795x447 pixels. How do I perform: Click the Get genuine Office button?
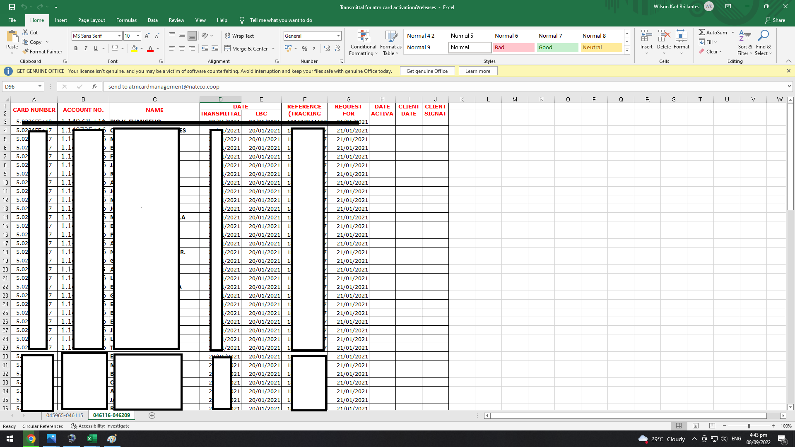(427, 71)
